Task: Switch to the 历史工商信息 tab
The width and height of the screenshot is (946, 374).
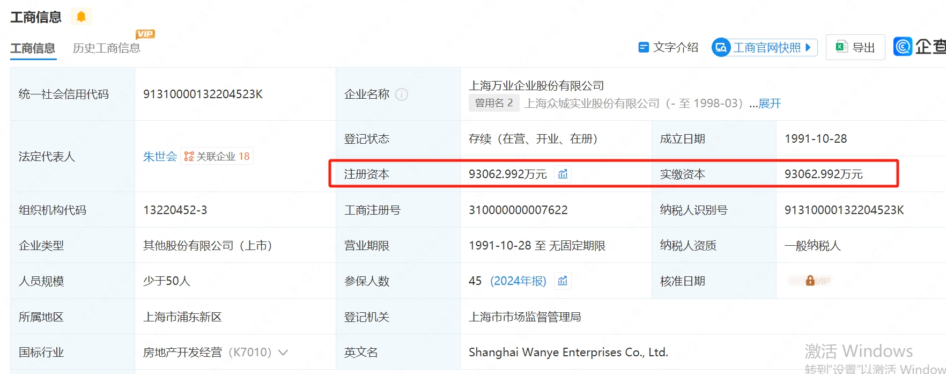Action: pyautogui.click(x=107, y=48)
